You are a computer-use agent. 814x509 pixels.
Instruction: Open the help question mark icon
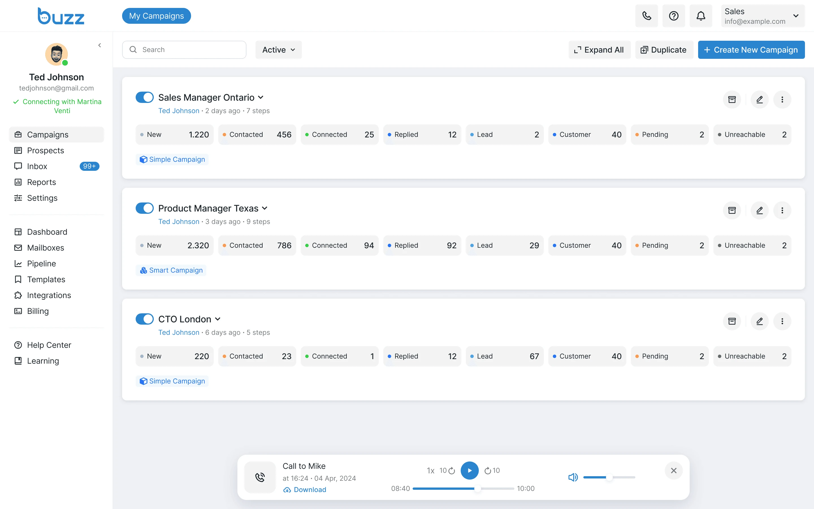pos(674,16)
